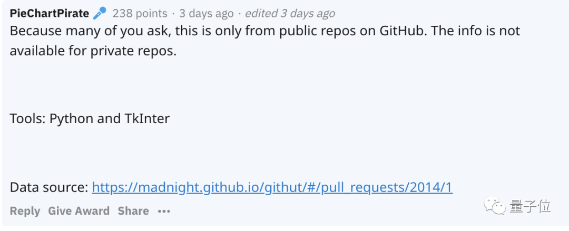Reply to PieChartPirate's comment
Viewport: 569px width, 231px height.
tap(25, 211)
